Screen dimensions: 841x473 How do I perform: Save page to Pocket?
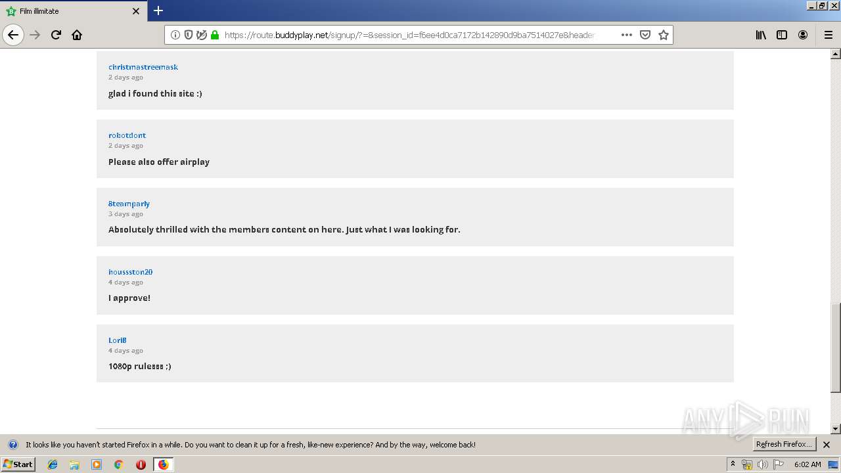point(645,35)
